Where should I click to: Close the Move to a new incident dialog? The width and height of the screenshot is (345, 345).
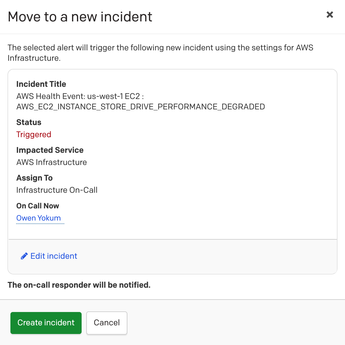[x=330, y=15]
